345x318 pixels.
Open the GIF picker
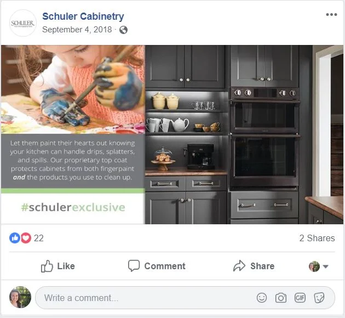point(300,298)
